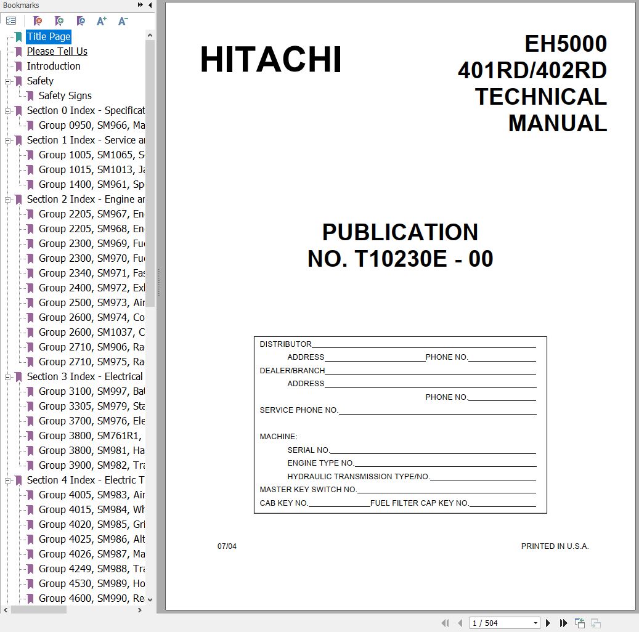Decrease bookmark text size (A-)

(123, 21)
